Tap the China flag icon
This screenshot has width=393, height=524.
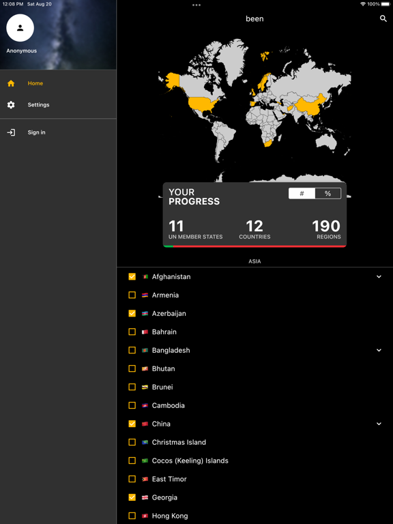coord(145,424)
